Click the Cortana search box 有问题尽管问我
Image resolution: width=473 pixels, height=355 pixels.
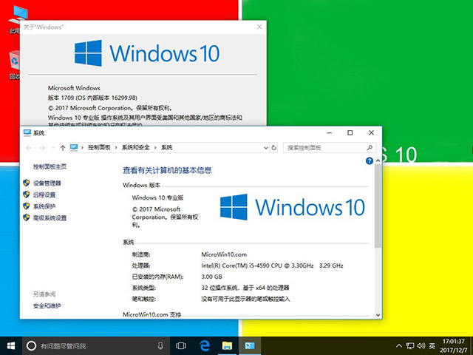pyautogui.click(x=96, y=346)
